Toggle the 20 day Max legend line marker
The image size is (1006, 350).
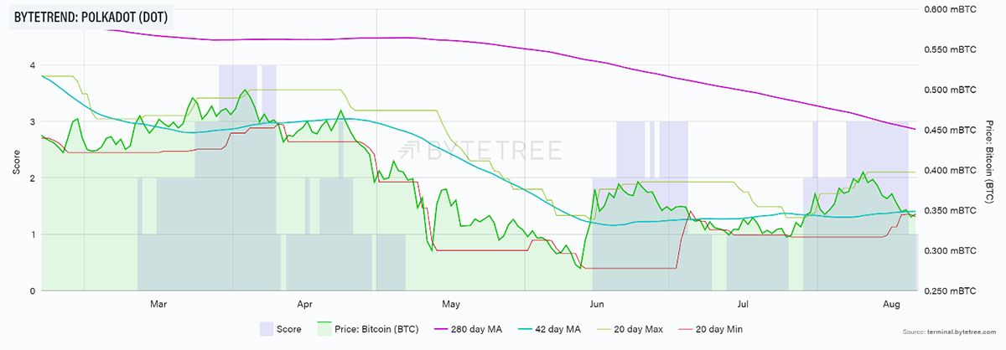pyautogui.click(x=604, y=329)
